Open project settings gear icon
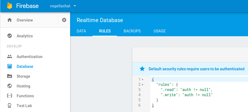 (x=64, y=20)
